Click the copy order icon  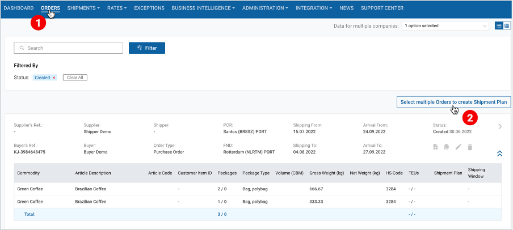(x=447, y=147)
